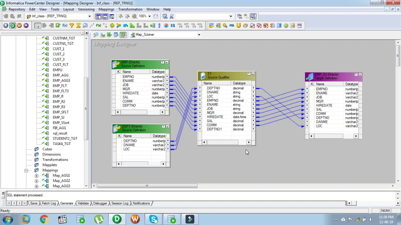Expand the Map_AGG1 mapping node
The height and width of the screenshot is (225, 401).
pyautogui.click(x=37, y=176)
